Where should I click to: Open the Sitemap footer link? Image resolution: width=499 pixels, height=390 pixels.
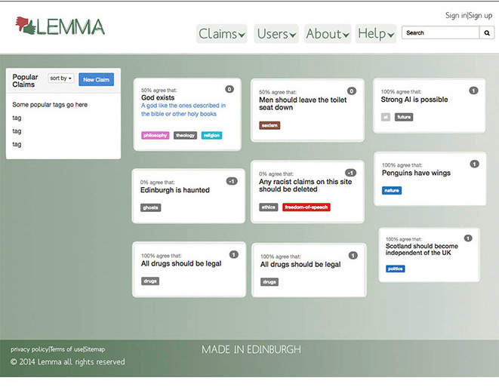94,349
